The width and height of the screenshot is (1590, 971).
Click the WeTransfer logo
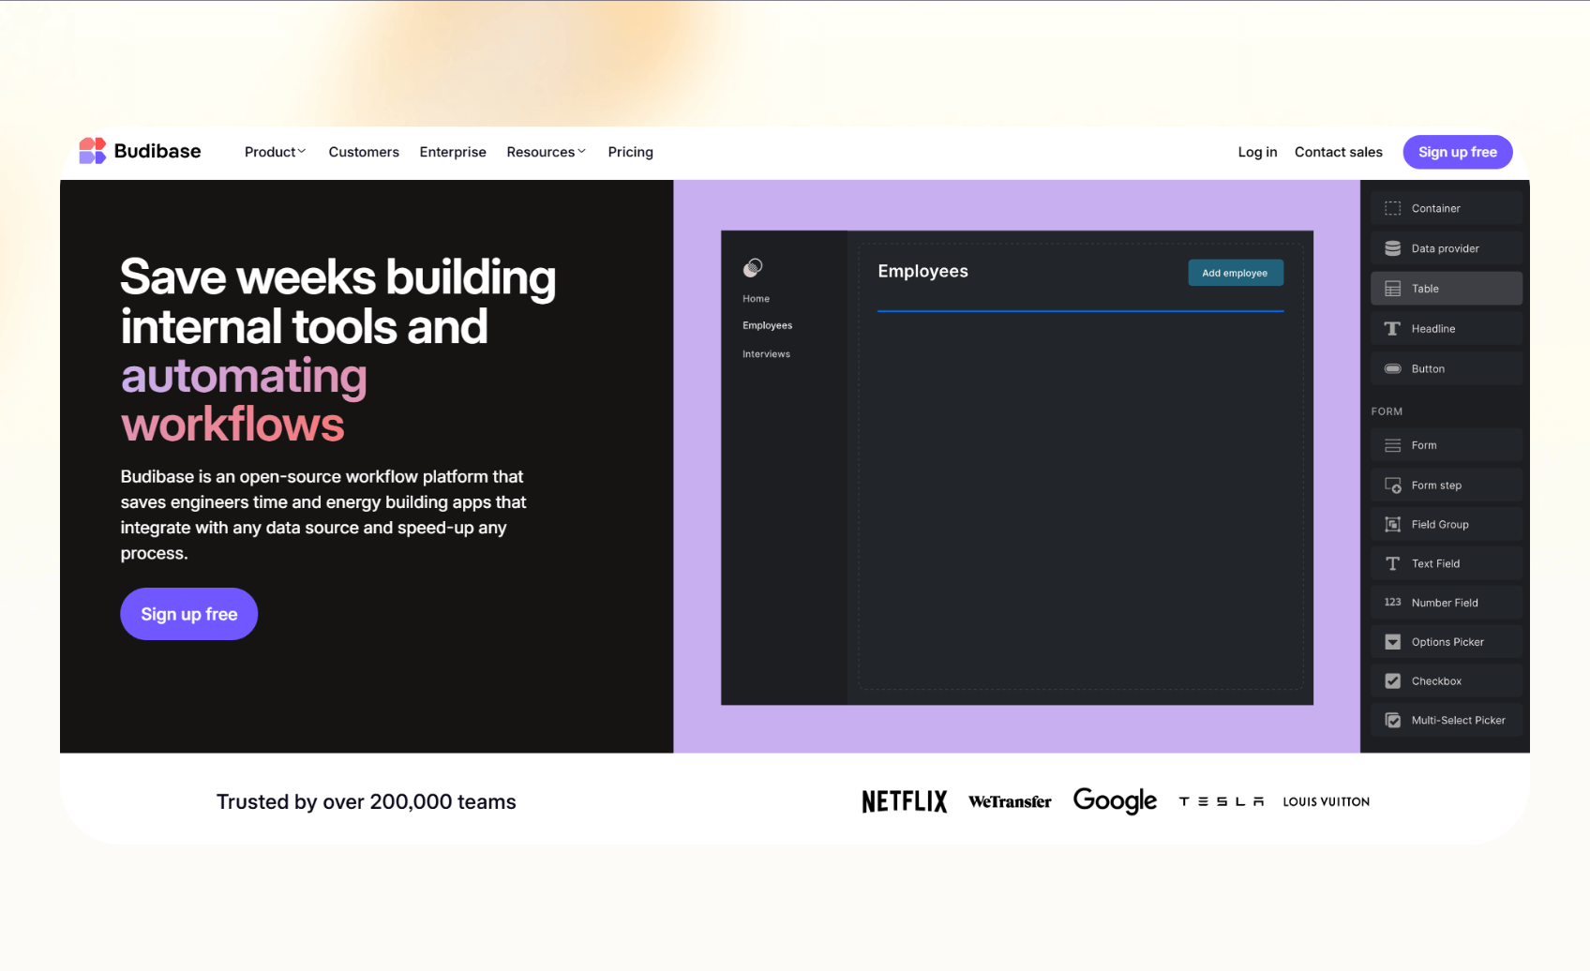pos(1010,801)
